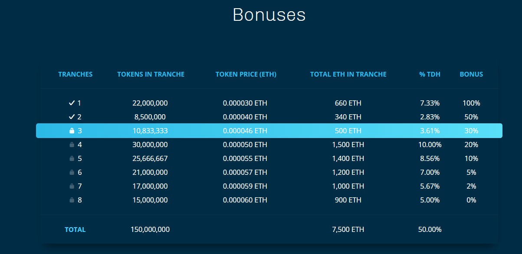Click the lock icon beside tranche 5

pyautogui.click(x=72, y=158)
